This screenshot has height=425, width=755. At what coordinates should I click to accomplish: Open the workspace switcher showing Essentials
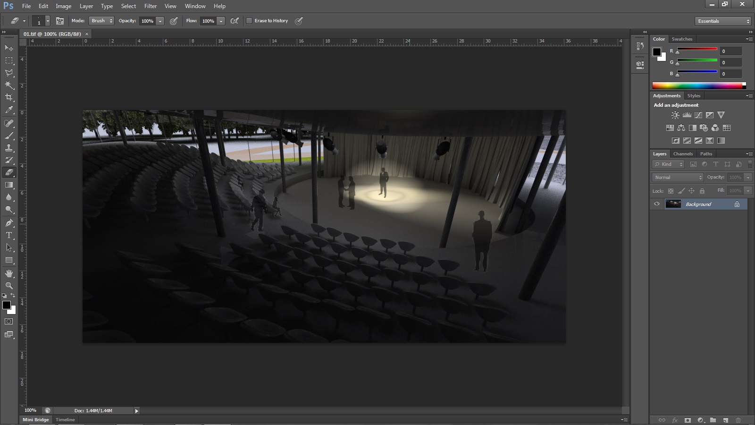coord(722,21)
